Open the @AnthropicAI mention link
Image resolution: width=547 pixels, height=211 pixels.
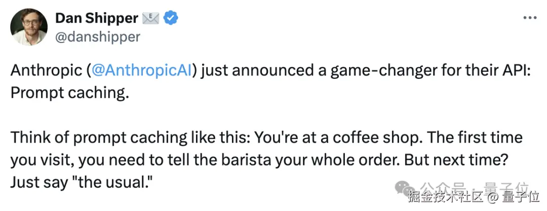142,70
